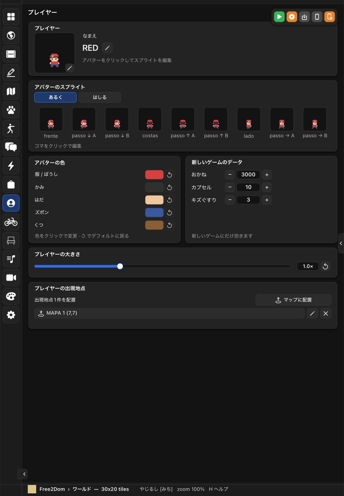Decrease カプセル count with minus button
This screenshot has width=344, height=496.
[230, 187]
